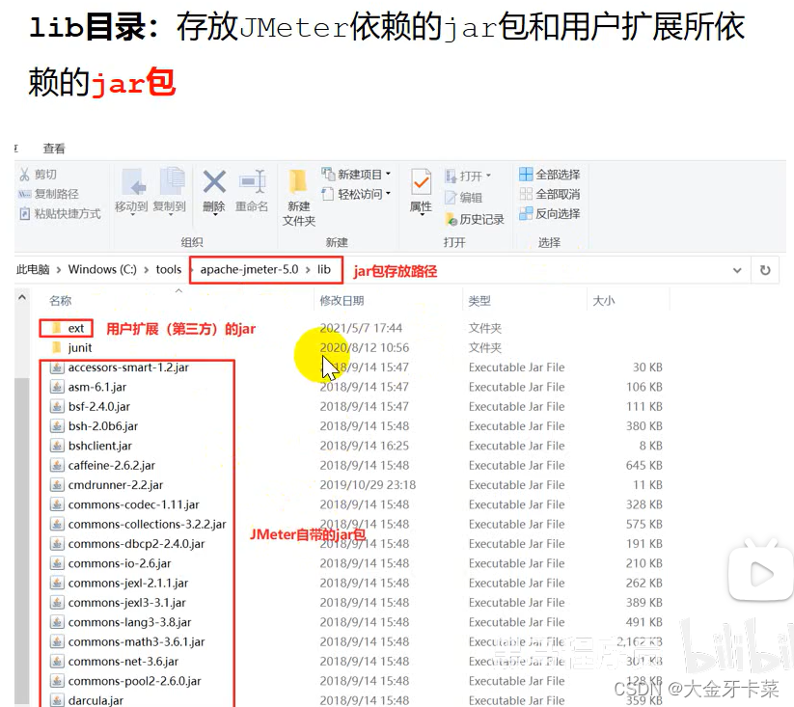Sort by the Size (大小) column header
This screenshot has height=707, width=794.
[x=604, y=301]
